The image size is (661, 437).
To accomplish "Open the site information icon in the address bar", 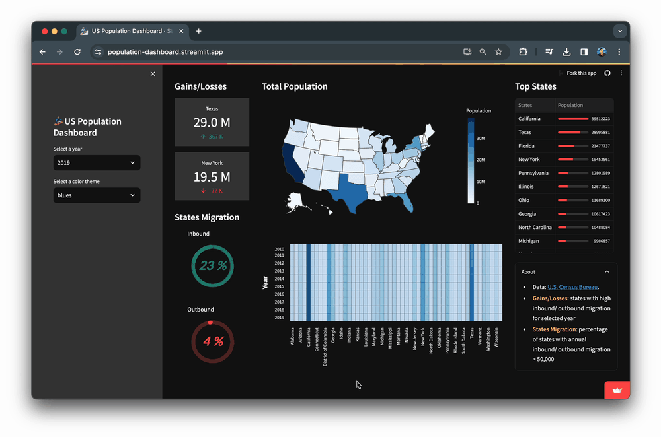I will [x=97, y=51].
